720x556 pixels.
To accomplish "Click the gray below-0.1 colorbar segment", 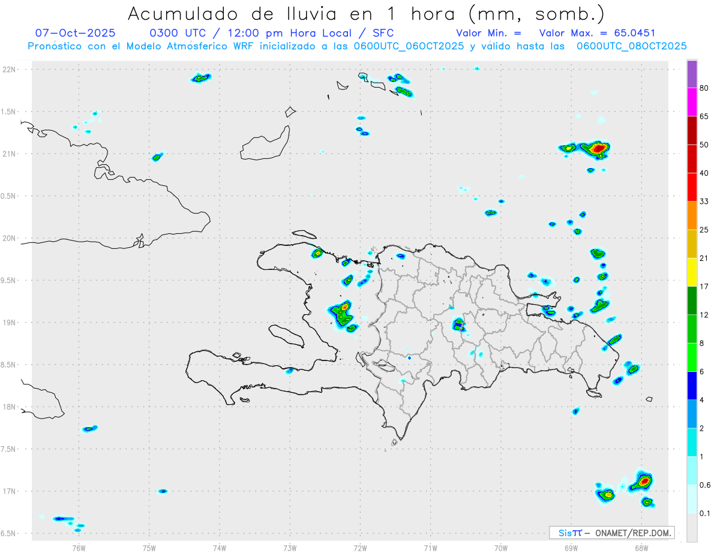I will (692, 527).
